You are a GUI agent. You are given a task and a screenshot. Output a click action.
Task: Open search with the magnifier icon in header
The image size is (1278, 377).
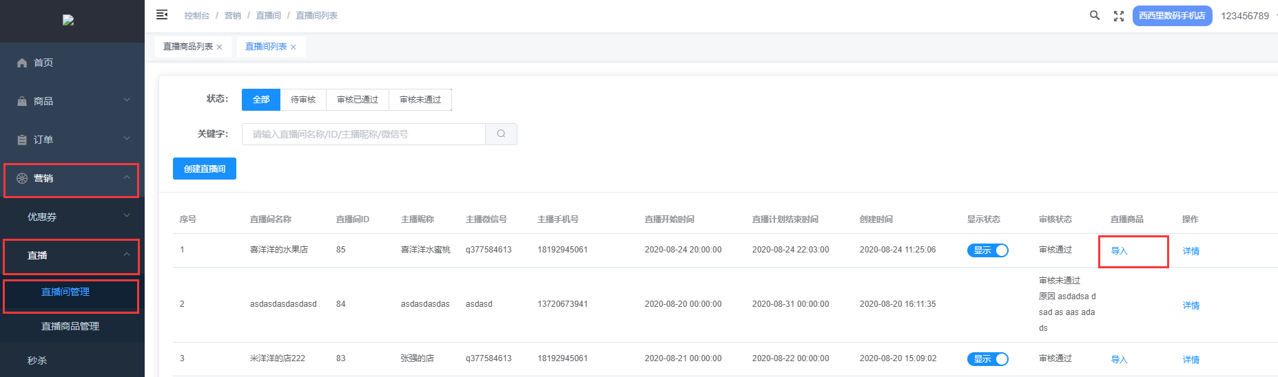coord(1094,15)
